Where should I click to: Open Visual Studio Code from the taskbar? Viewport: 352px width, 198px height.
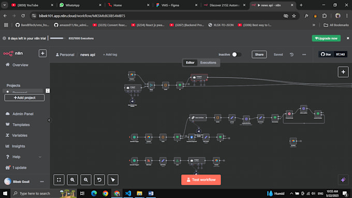128,193
